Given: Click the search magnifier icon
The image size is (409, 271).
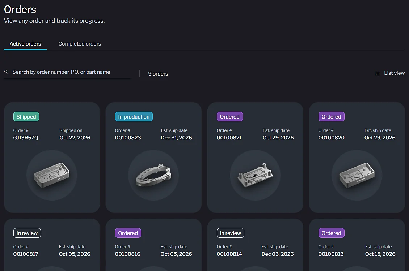Looking at the screenshot, I should pos(6,72).
